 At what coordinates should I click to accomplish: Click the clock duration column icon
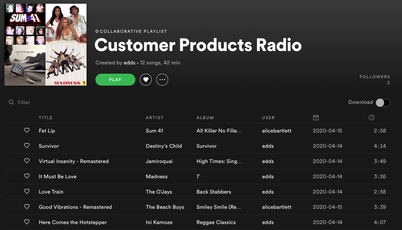(371, 117)
